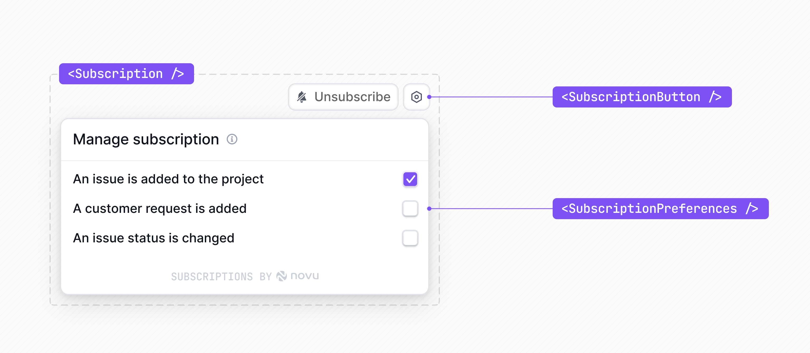The width and height of the screenshot is (810, 353).
Task: Enable 'A customer request is added' notifications
Action: [410, 208]
